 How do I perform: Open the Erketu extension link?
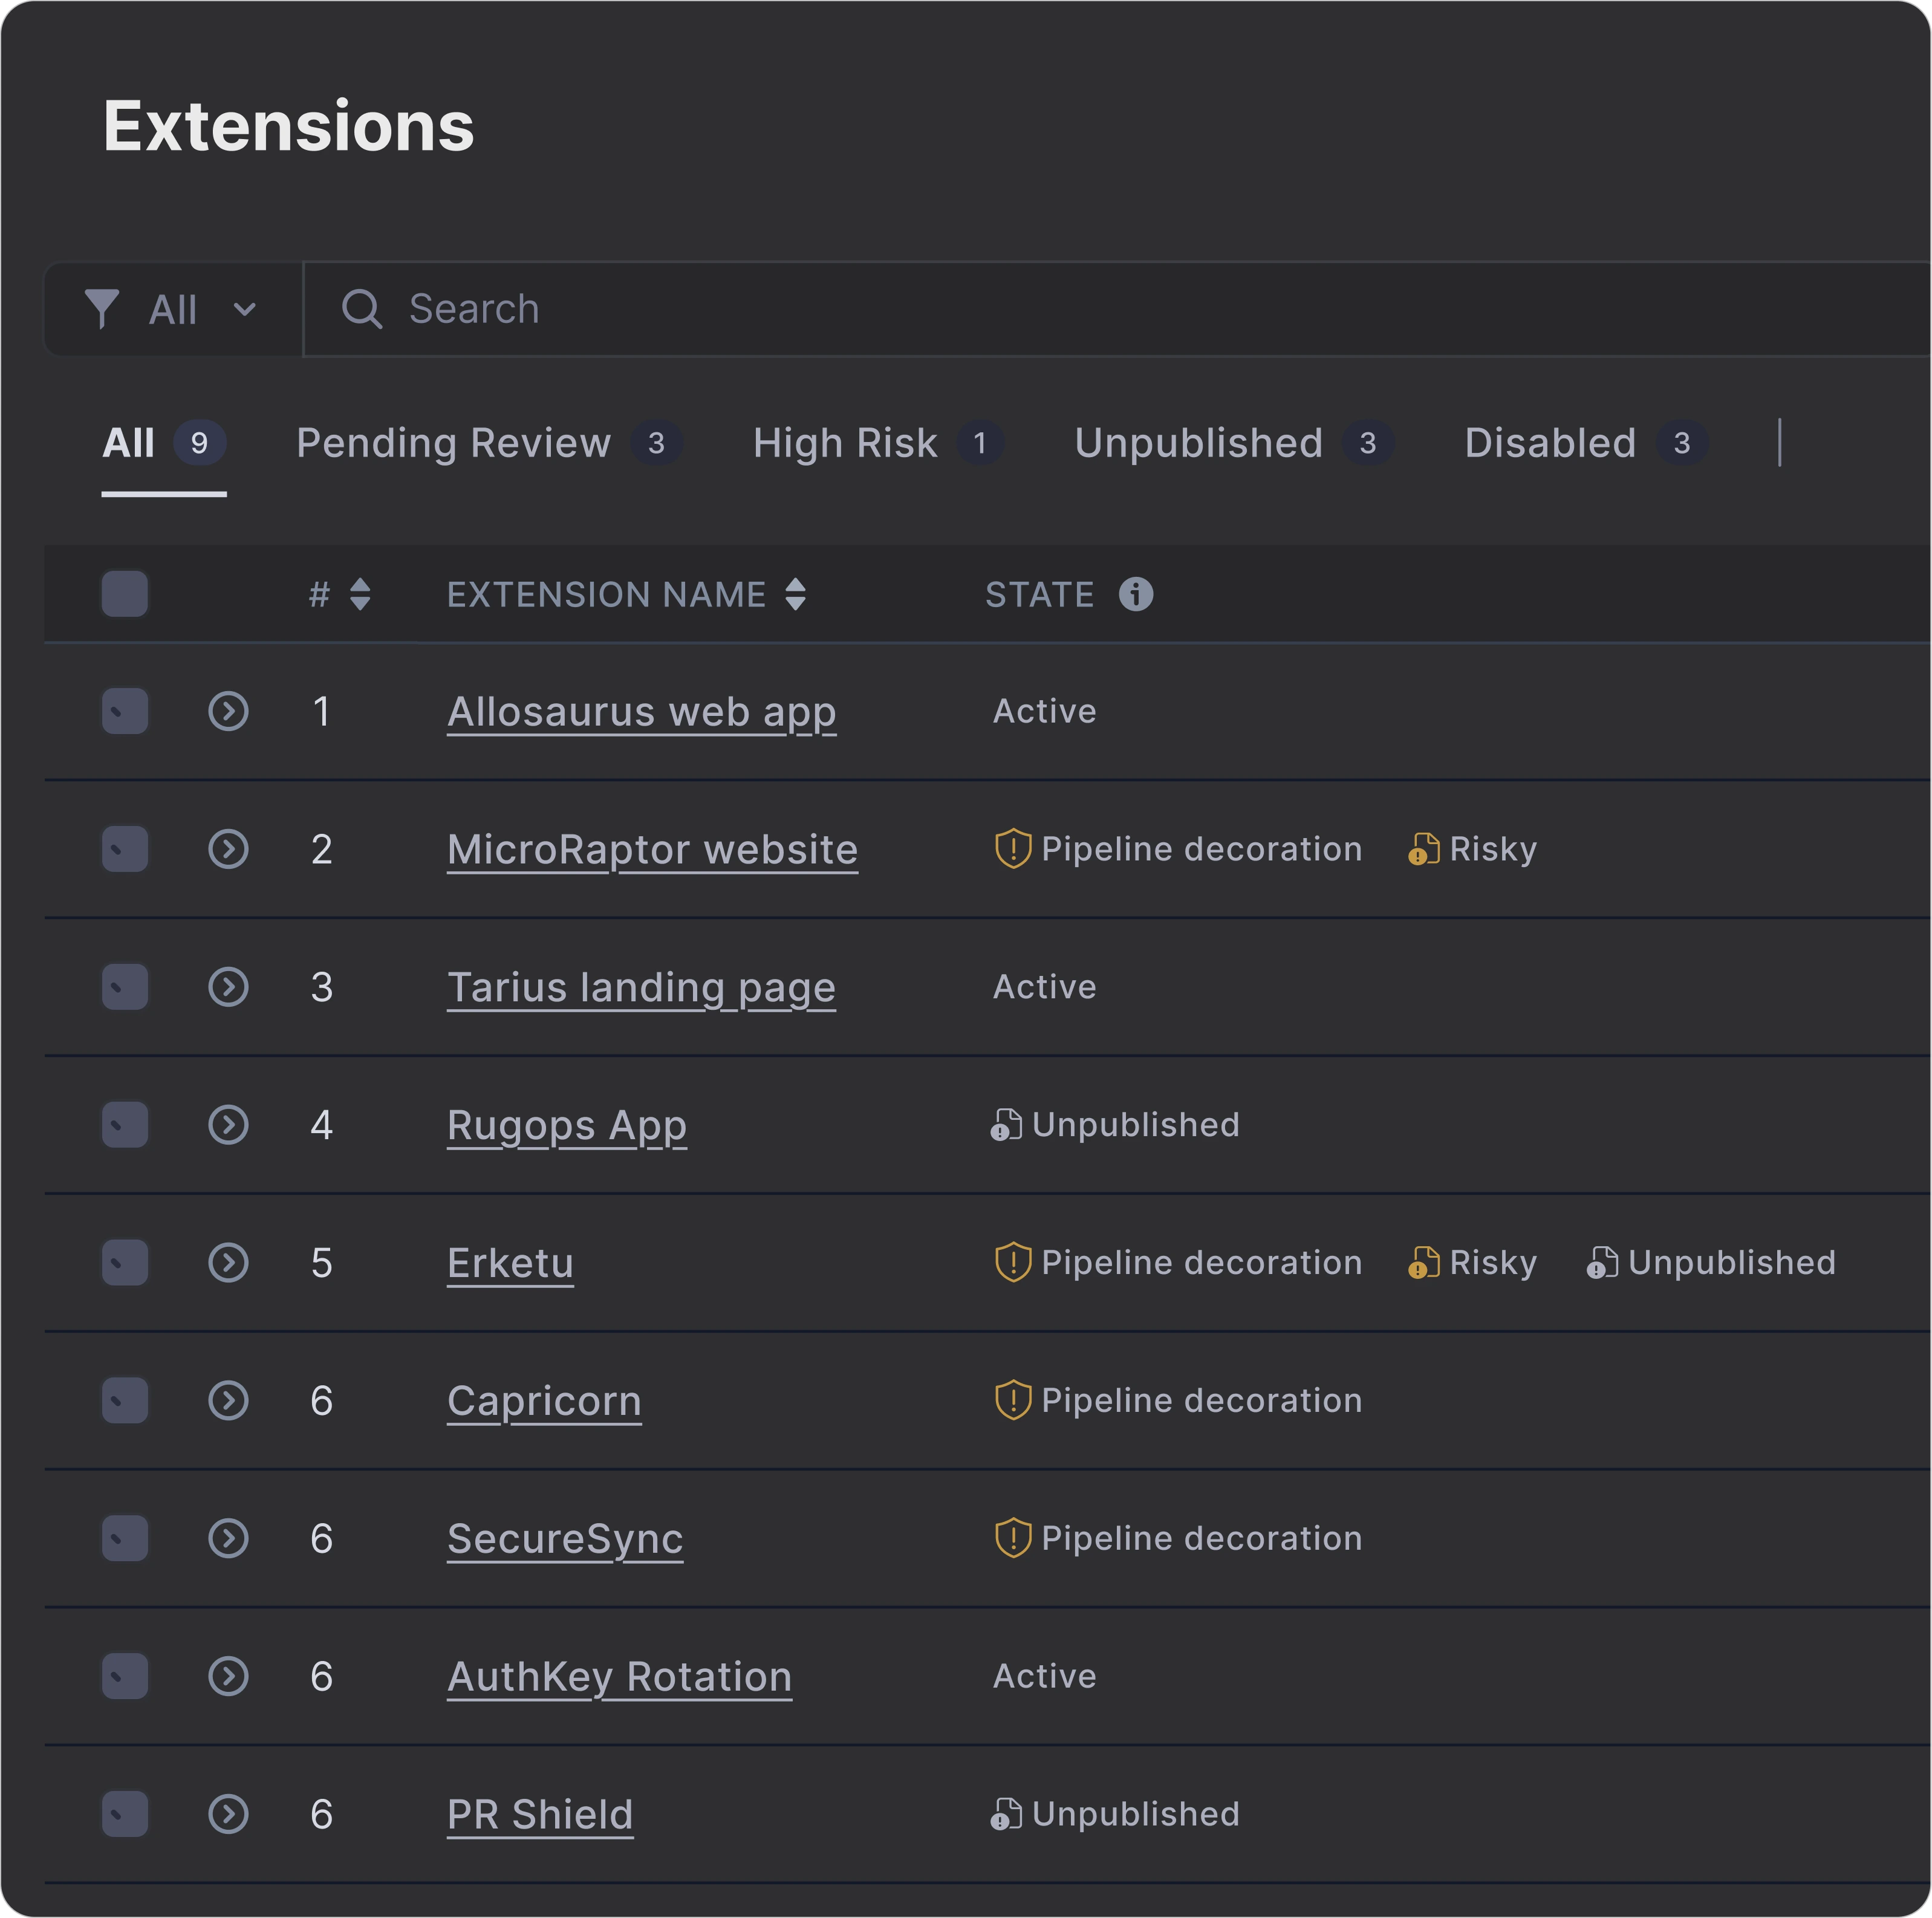point(510,1262)
